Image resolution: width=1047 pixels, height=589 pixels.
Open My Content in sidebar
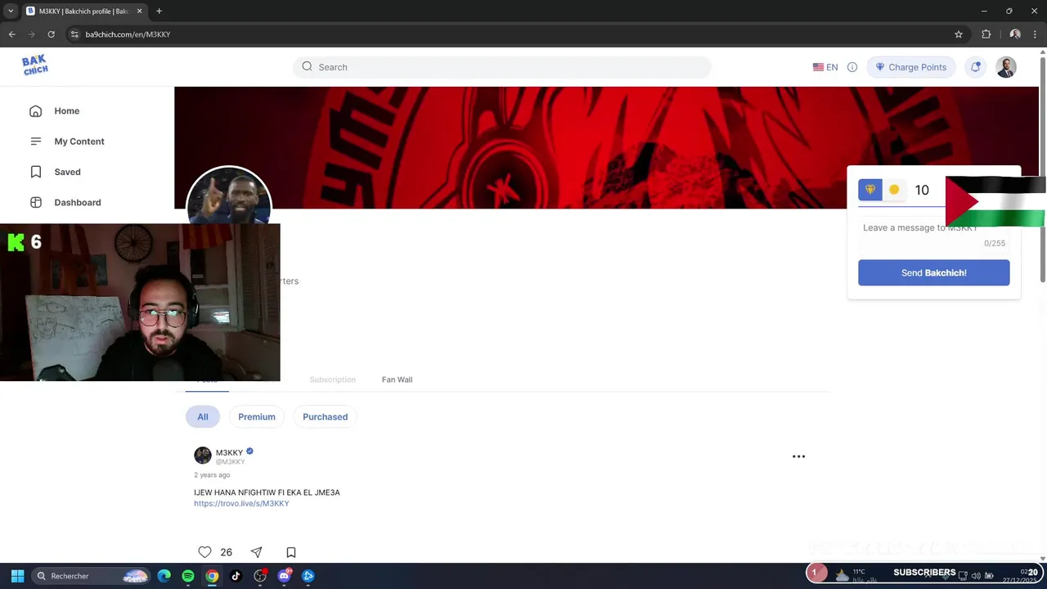tap(79, 142)
